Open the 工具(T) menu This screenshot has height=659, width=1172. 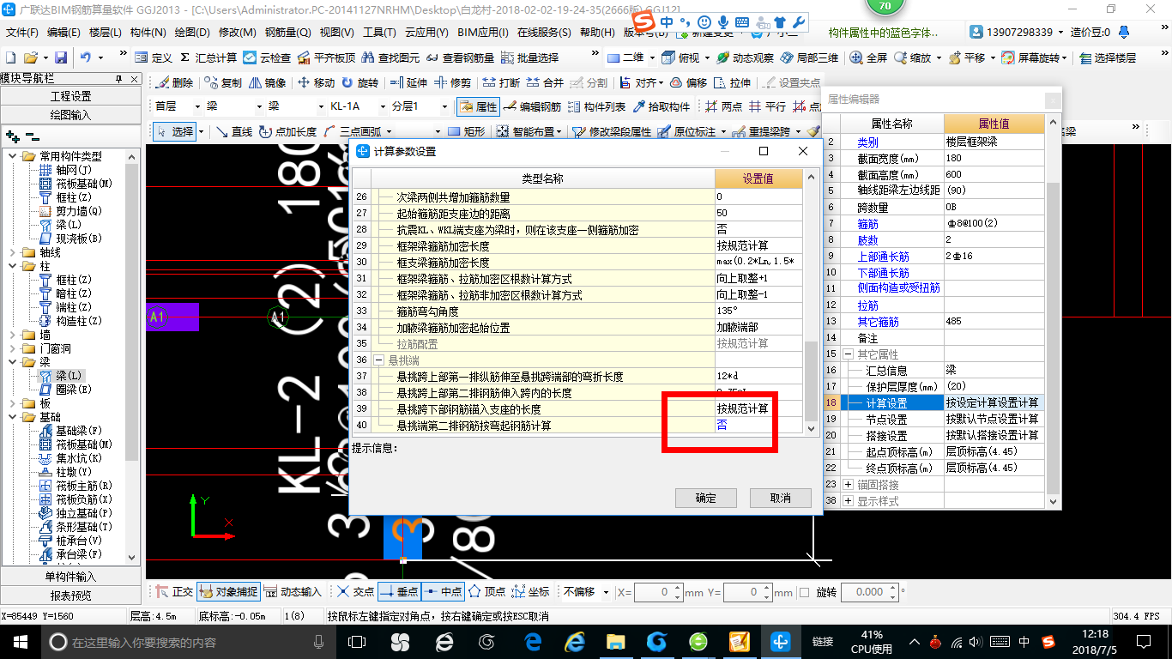(x=380, y=33)
